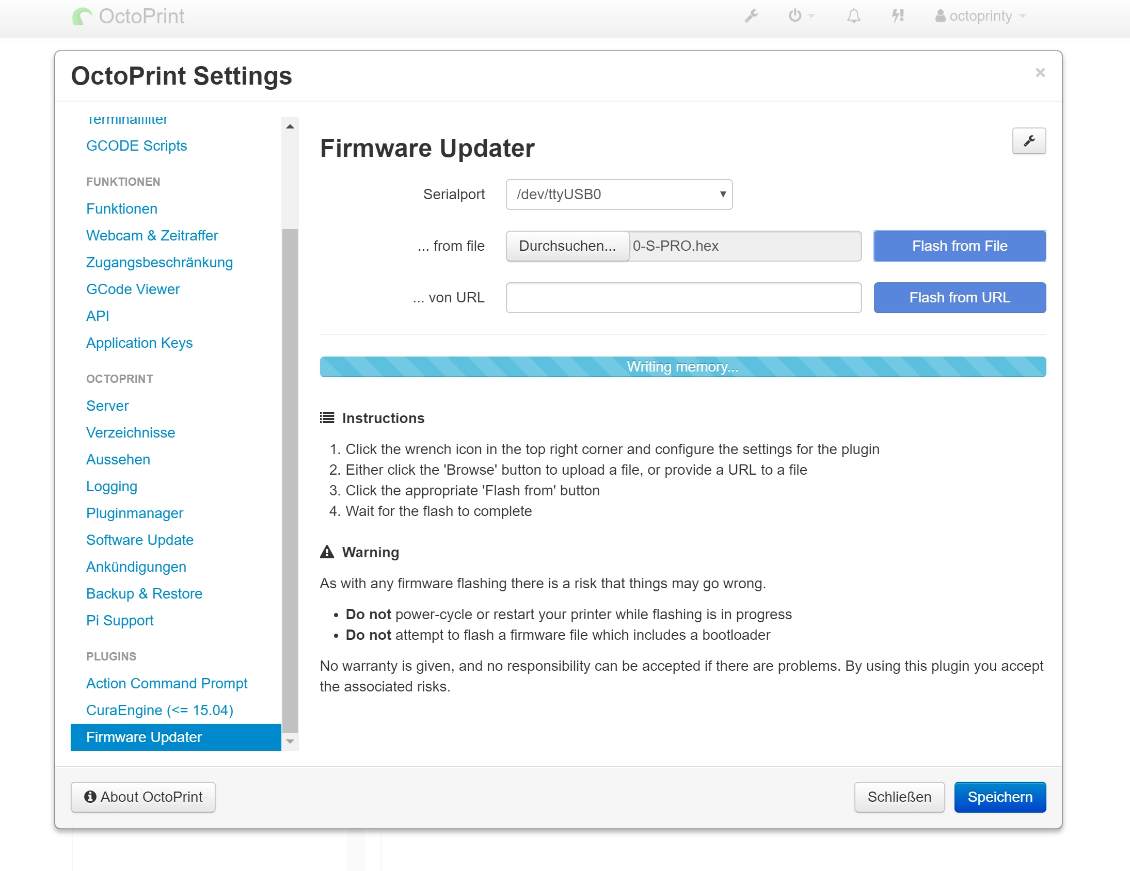Image resolution: width=1130 pixels, height=871 pixels.
Task: Open Logging settings
Action: click(x=112, y=487)
